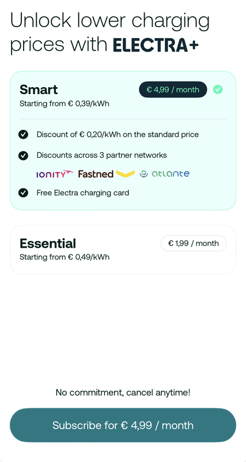Click 'Starting from € 0,49/kWh' under Essential
The image size is (246, 462).
point(65,257)
